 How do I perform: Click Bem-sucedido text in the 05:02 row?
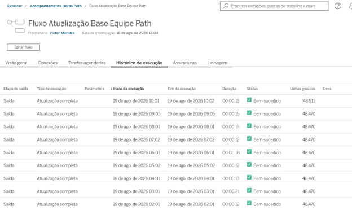(267, 165)
